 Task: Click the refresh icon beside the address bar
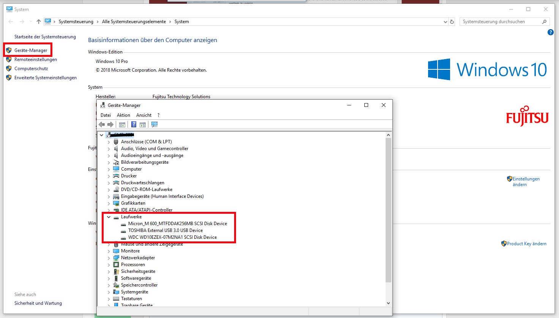452,22
